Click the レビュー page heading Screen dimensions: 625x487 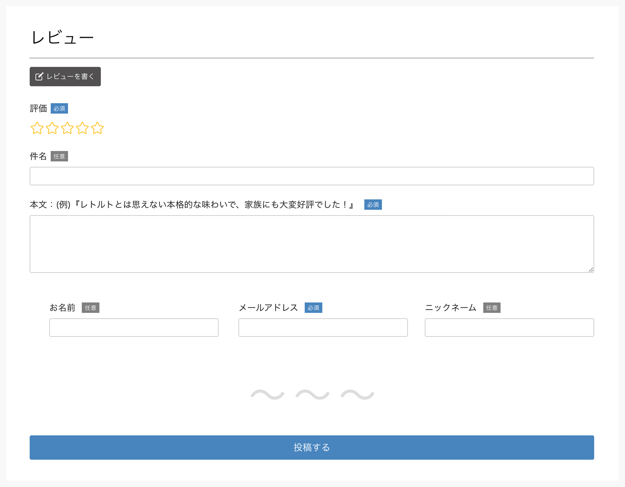(x=62, y=38)
